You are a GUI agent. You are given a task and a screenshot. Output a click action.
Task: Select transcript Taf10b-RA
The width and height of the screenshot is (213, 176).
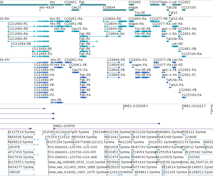coord(174,39)
